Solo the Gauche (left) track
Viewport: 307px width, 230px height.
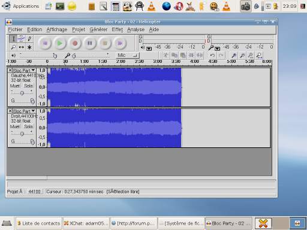(x=28, y=86)
